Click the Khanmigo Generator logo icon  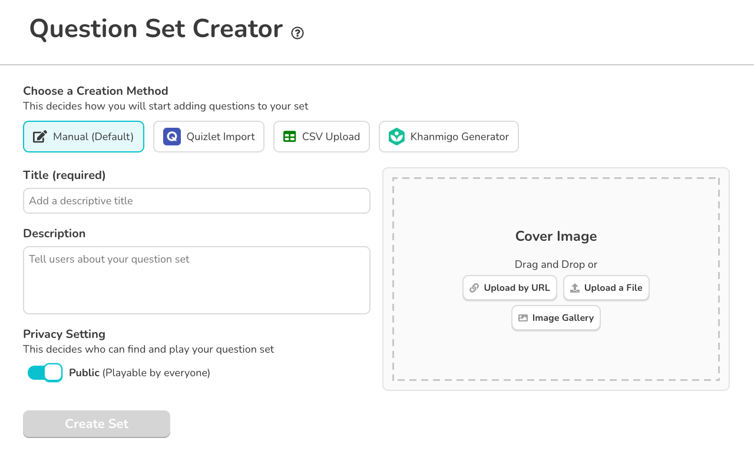396,136
